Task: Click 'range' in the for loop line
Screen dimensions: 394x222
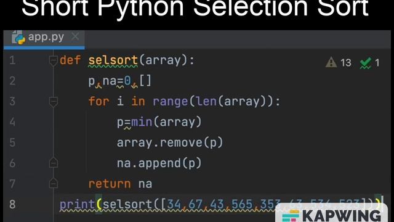Action: point(171,102)
